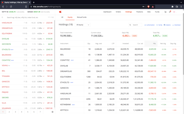
Task: Open the Funds page
Action: click(157, 12)
